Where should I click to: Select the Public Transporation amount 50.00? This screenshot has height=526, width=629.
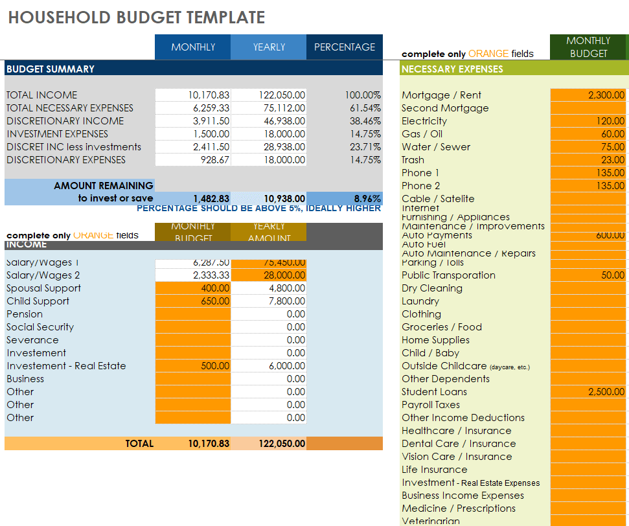(588, 275)
